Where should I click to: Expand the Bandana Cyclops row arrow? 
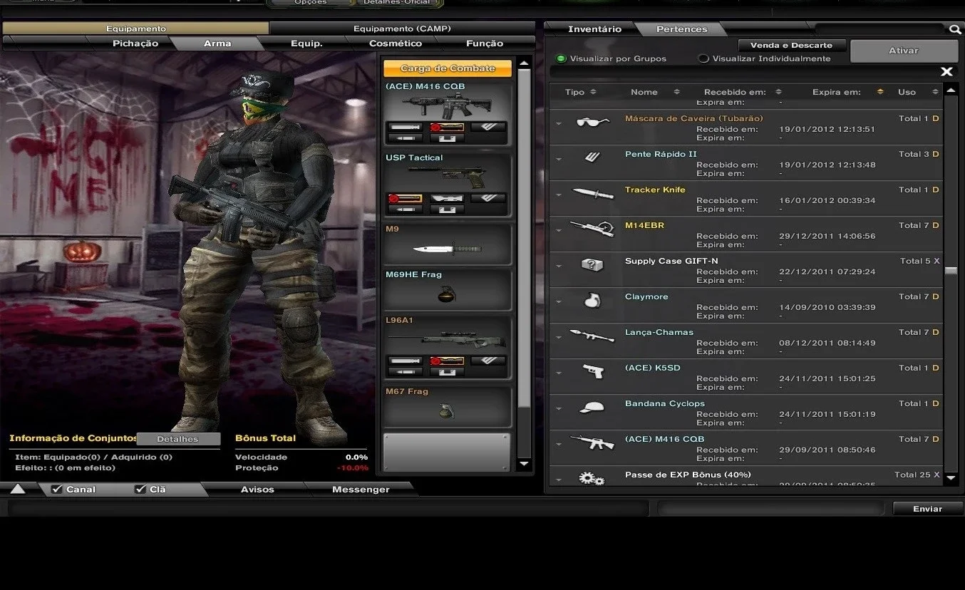click(x=559, y=409)
